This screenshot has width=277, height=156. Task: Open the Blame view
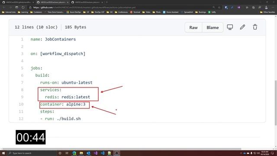213,27
